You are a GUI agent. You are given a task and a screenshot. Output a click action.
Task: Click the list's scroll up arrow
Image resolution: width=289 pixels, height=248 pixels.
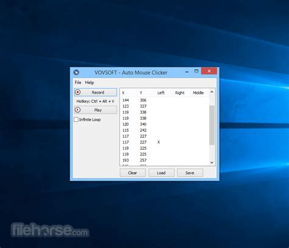[x=212, y=92]
